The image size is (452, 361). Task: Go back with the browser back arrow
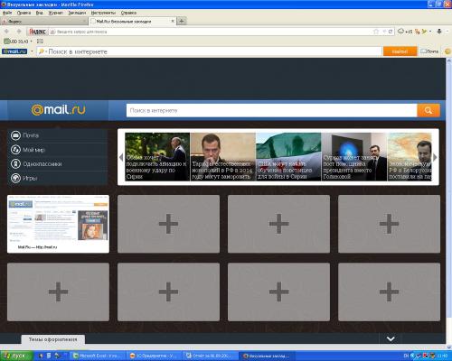6,32
